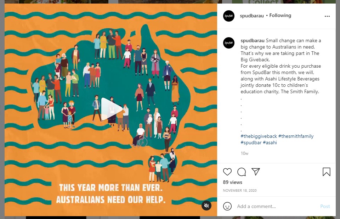Open spudbarau username in the post header
The width and height of the screenshot is (340, 219).
pyautogui.click(x=252, y=16)
